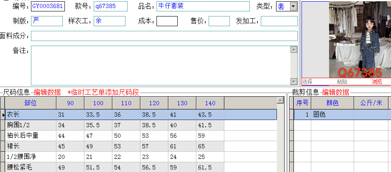
Task: Select the 图色 row in 裁剪信息
Action: click(x=342, y=115)
